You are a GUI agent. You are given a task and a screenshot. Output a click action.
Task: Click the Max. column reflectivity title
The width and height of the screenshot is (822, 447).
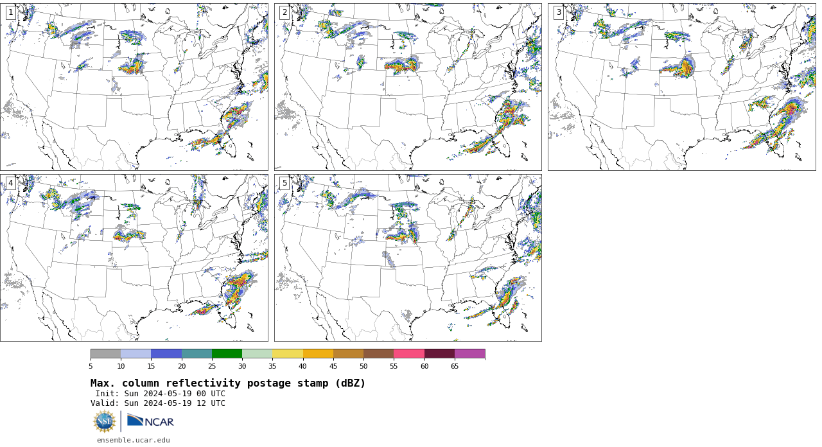click(x=228, y=383)
